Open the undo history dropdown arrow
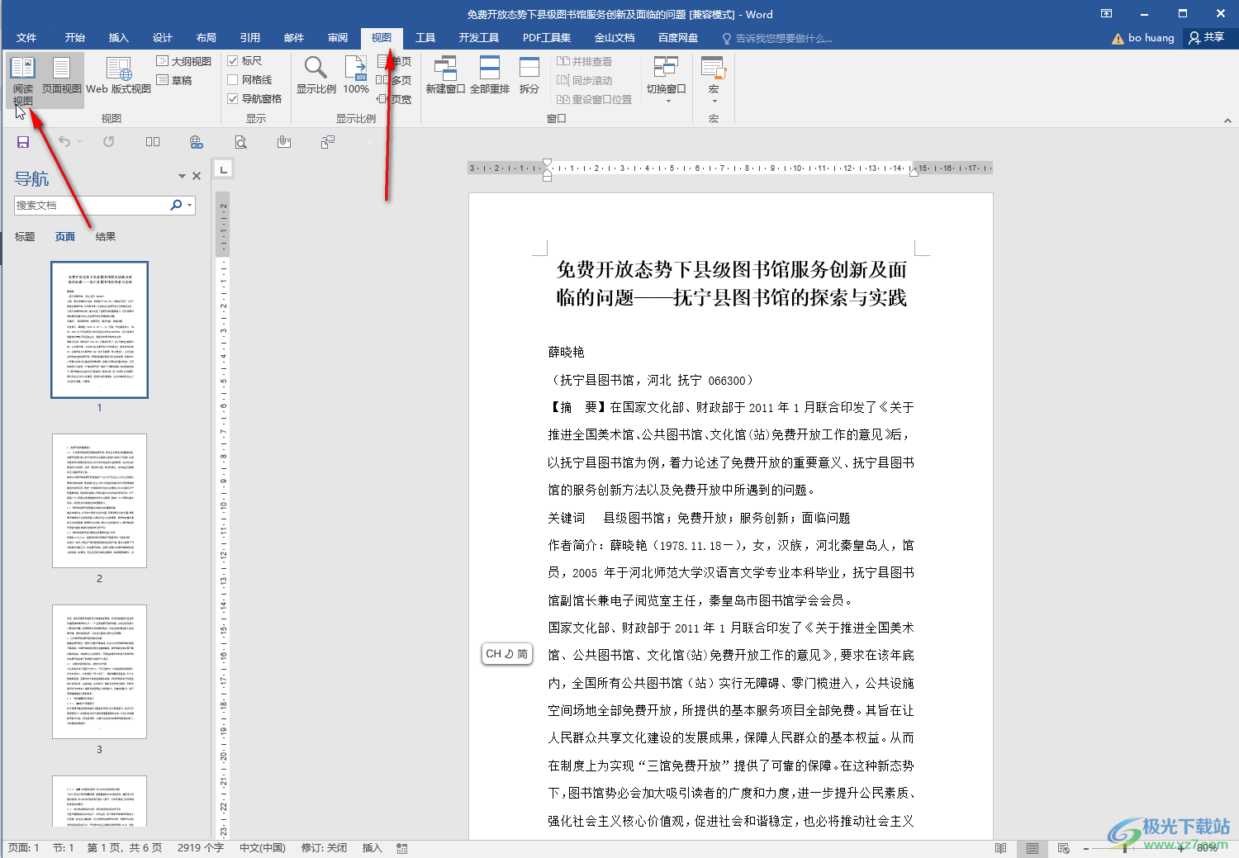The height and width of the screenshot is (858, 1239). tap(80, 142)
